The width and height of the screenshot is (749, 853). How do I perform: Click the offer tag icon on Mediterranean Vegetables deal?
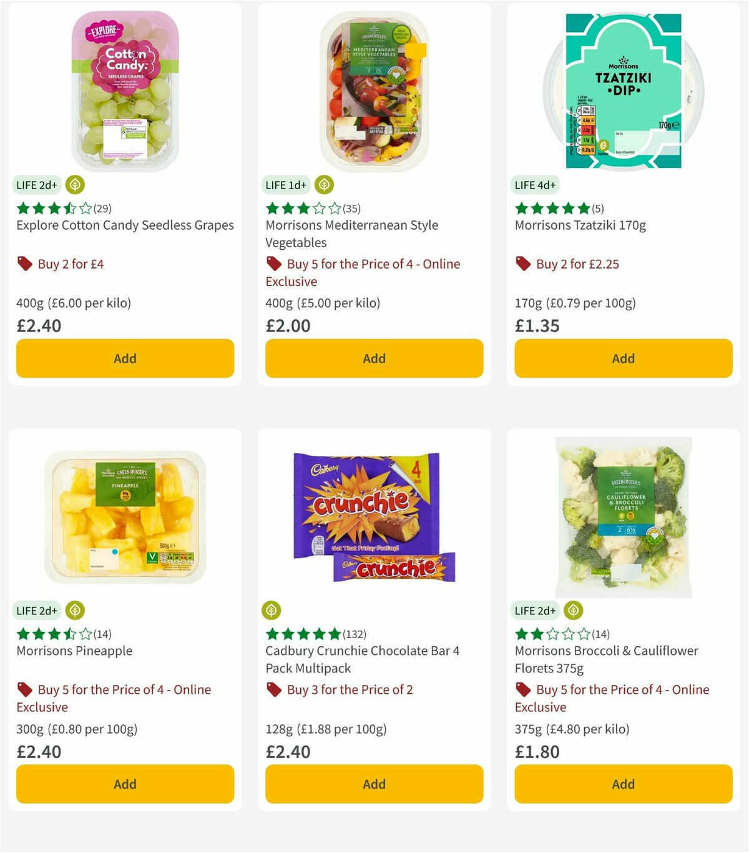pyautogui.click(x=273, y=264)
